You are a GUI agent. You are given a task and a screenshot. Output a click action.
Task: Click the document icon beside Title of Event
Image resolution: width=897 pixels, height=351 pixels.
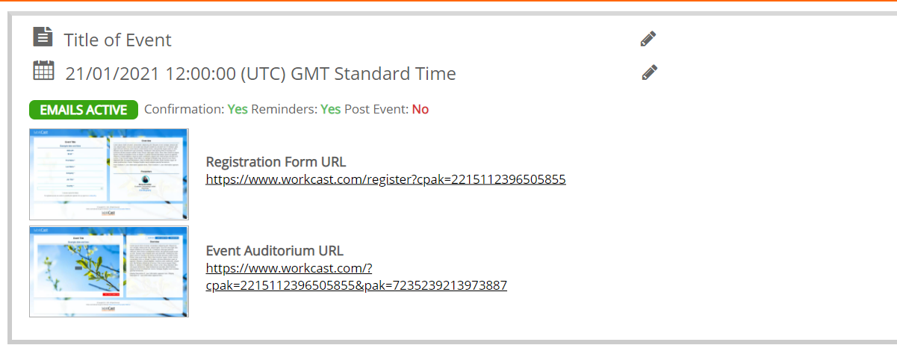pyautogui.click(x=43, y=37)
